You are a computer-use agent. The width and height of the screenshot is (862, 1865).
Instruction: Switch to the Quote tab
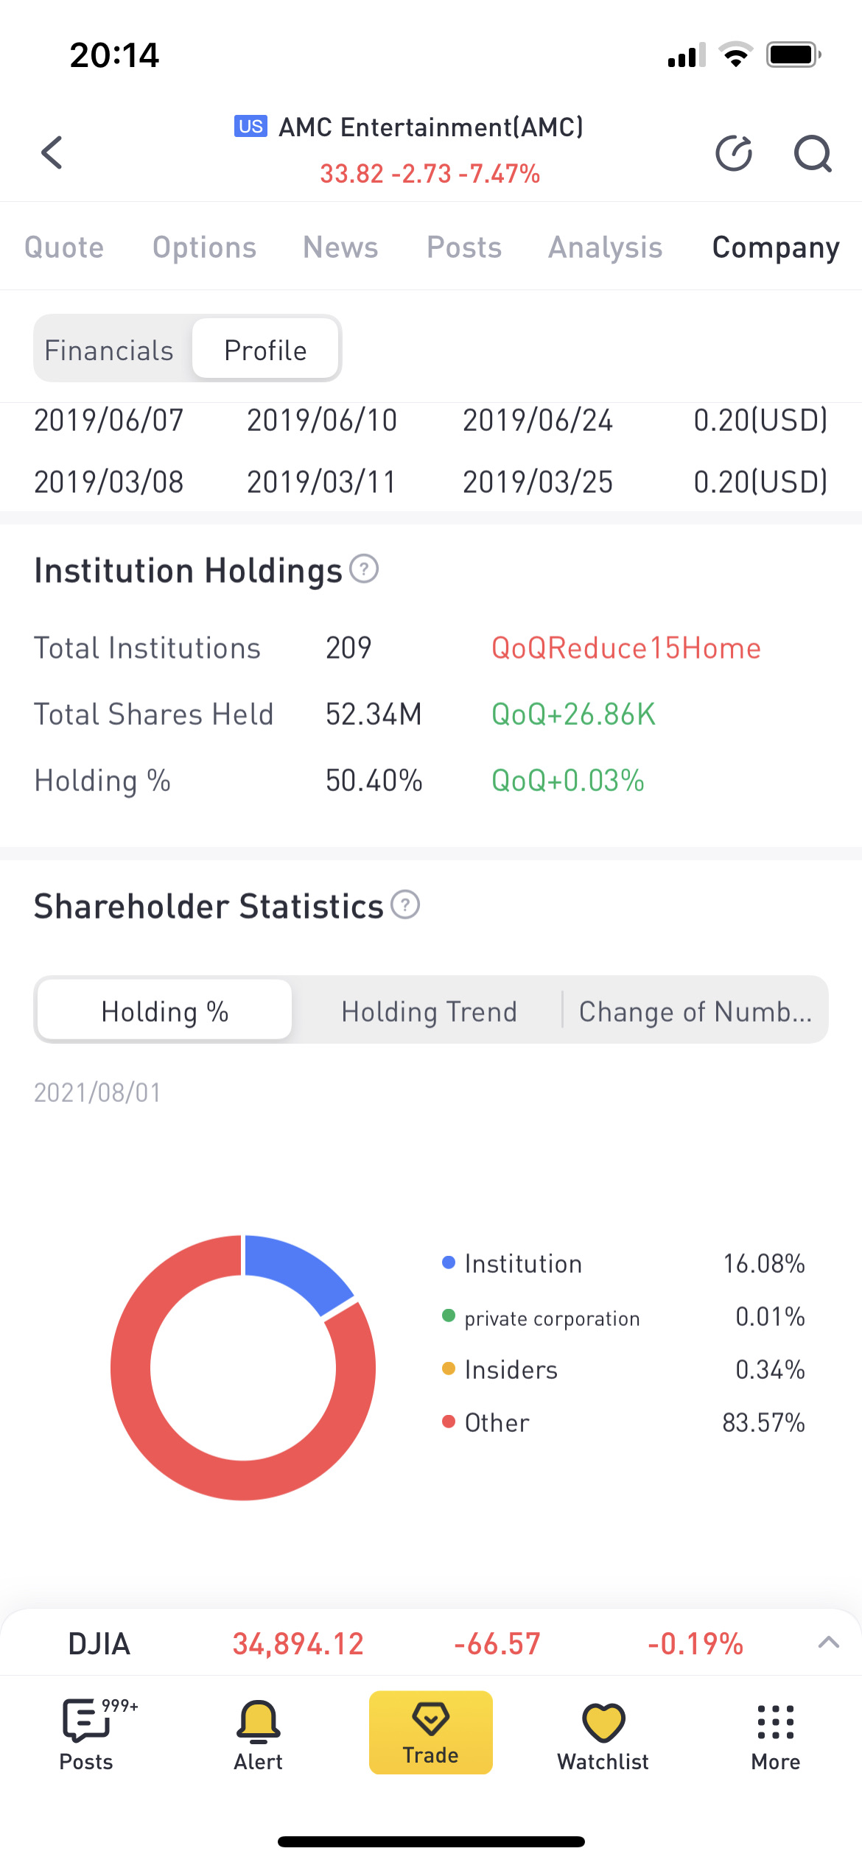[64, 247]
